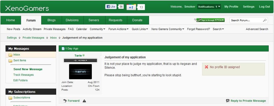Click the Subscriptions folder icon
The height and width of the screenshot is (106, 274).
tap(10, 98)
